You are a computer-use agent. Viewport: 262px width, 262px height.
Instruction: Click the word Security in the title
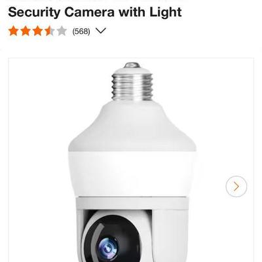coord(34,12)
